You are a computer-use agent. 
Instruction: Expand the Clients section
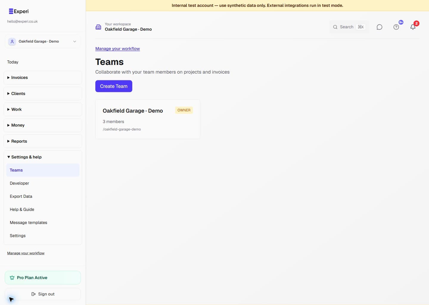[43, 94]
